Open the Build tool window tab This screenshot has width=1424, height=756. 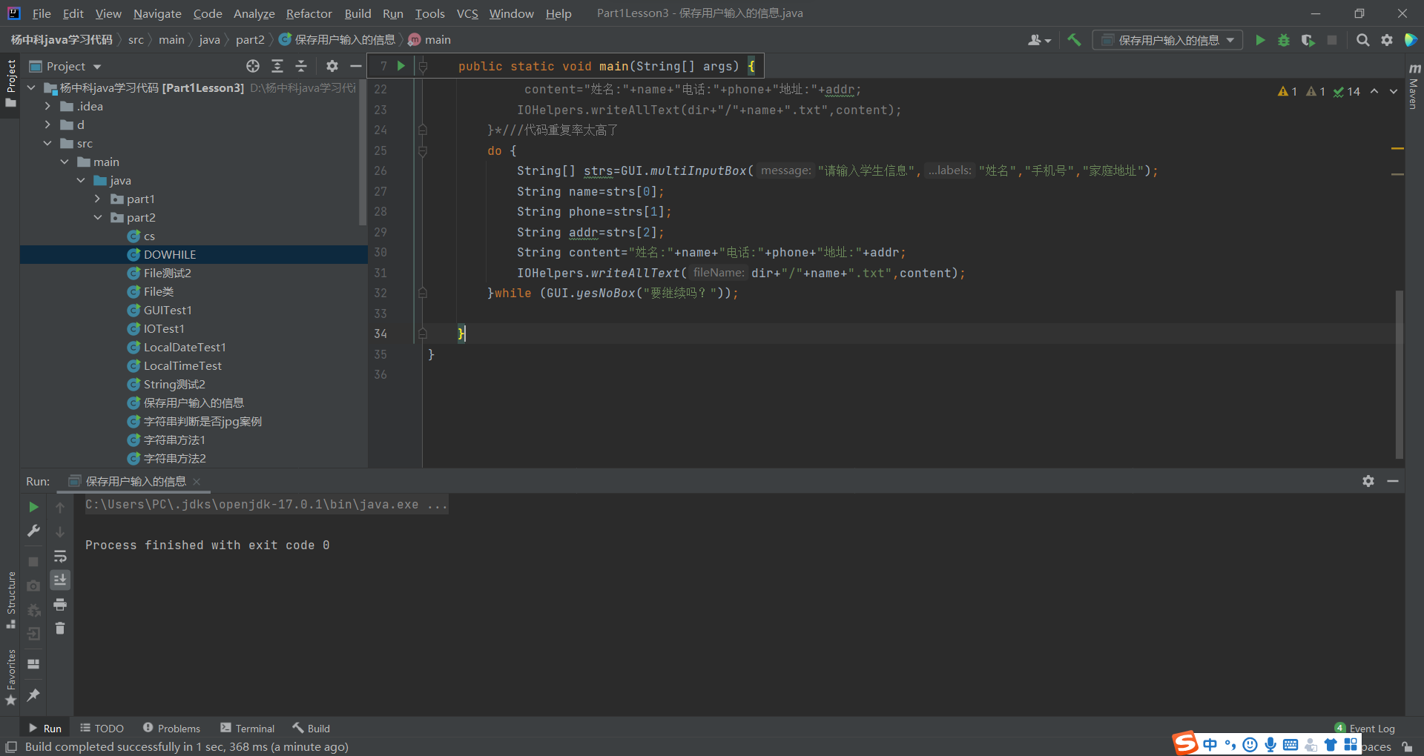click(311, 729)
